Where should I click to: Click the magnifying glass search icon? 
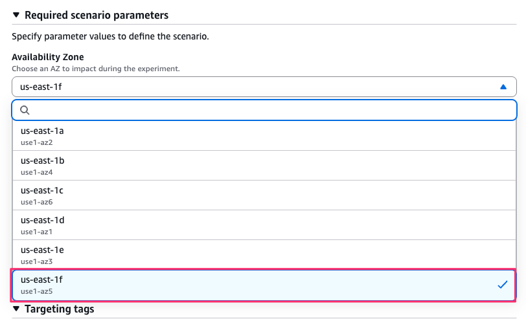(25, 110)
